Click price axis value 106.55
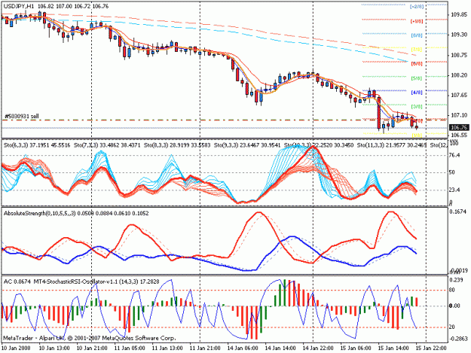The image size is (471, 353). [x=459, y=135]
